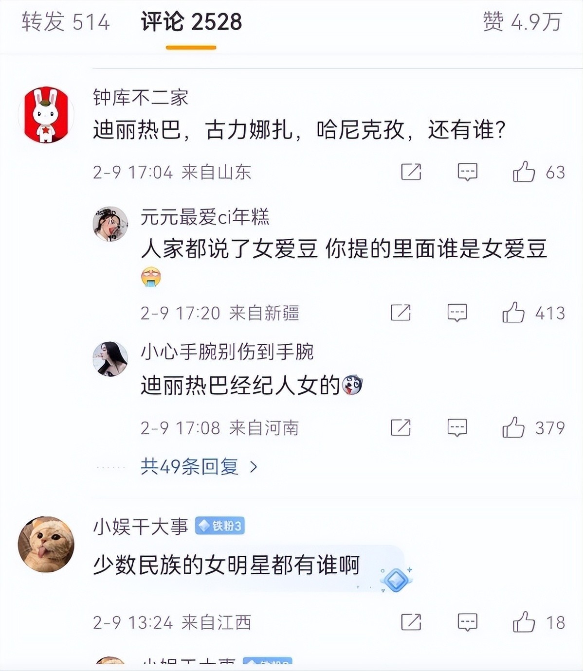Expand the 共49条回复 replies thread
The height and width of the screenshot is (671, 583).
pyautogui.click(x=199, y=467)
